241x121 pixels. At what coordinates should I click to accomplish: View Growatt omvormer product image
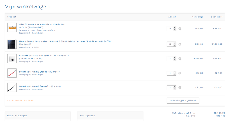tap(12, 59)
